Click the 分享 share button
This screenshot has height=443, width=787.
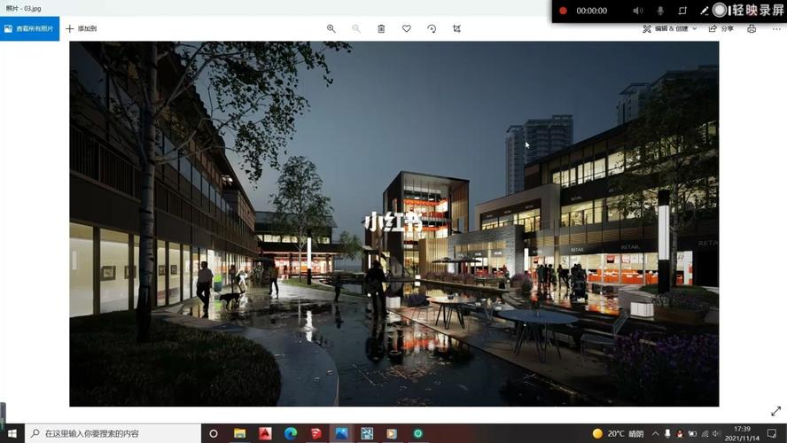pyautogui.click(x=721, y=28)
